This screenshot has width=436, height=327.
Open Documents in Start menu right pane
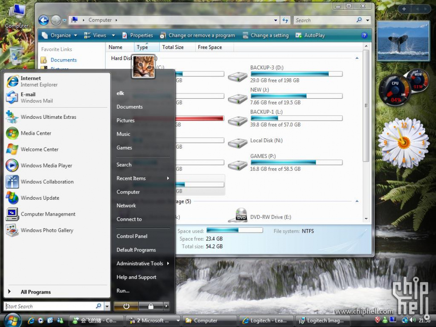(129, 107)
